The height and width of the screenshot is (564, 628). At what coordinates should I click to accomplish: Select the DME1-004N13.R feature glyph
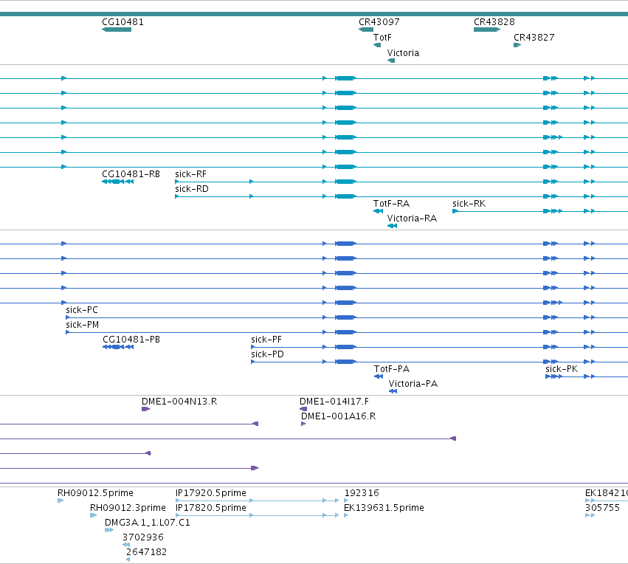[146, 410]
